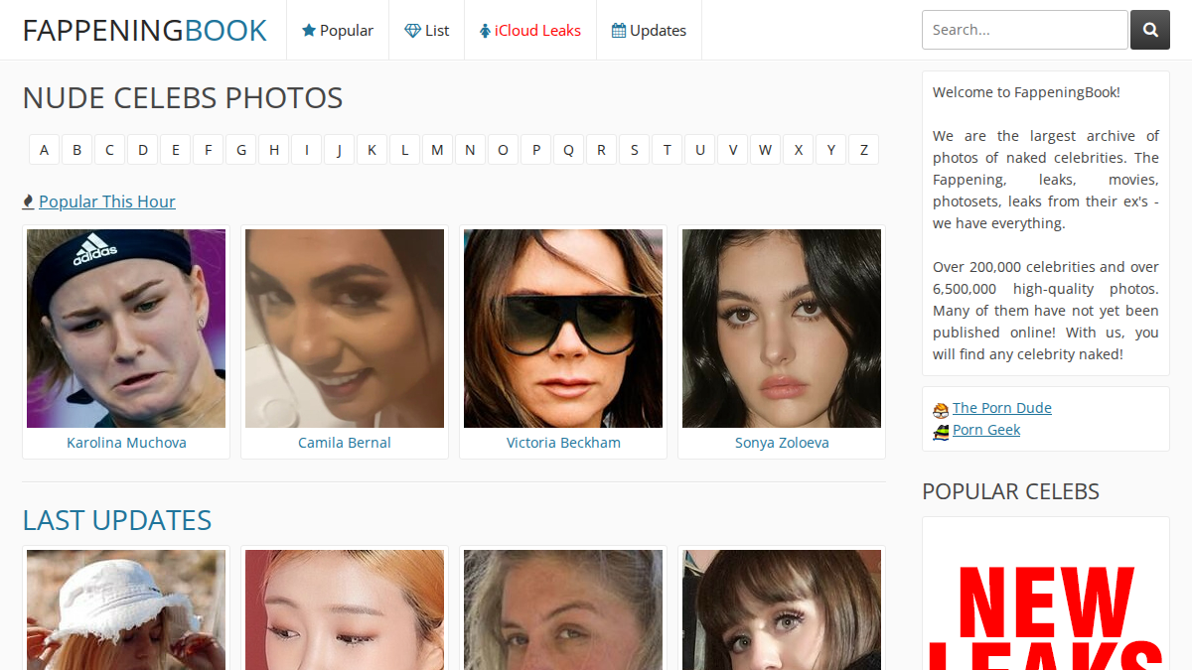Click the R button in alphabet row
This screenshot has height=670, width=1192.
(x=601, y=150)
